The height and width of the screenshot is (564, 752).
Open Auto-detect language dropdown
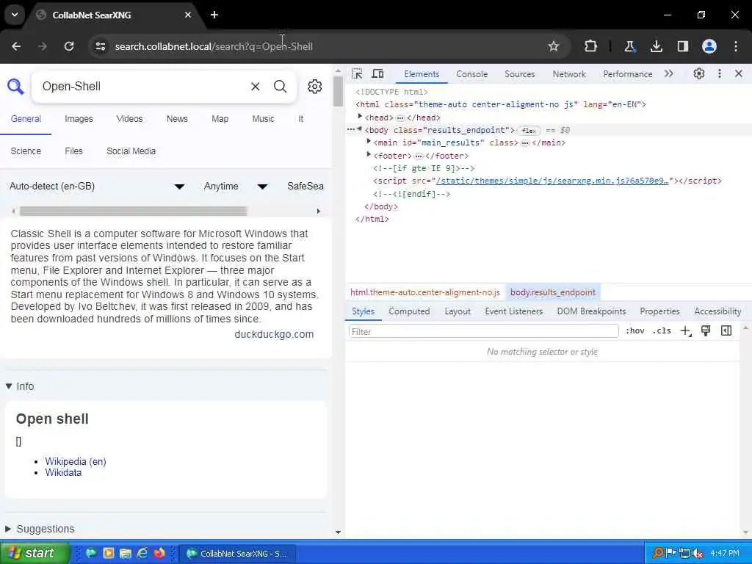click(x=97, y=186)
